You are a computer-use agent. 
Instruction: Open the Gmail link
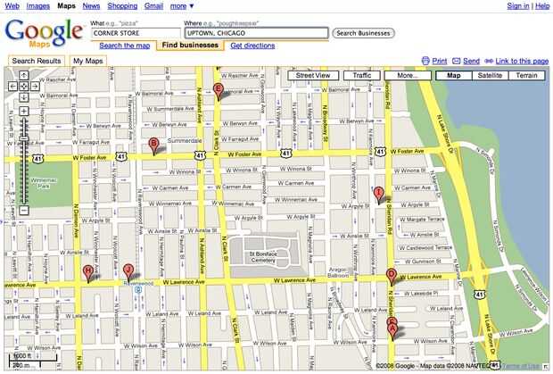[x=153, y=5]
